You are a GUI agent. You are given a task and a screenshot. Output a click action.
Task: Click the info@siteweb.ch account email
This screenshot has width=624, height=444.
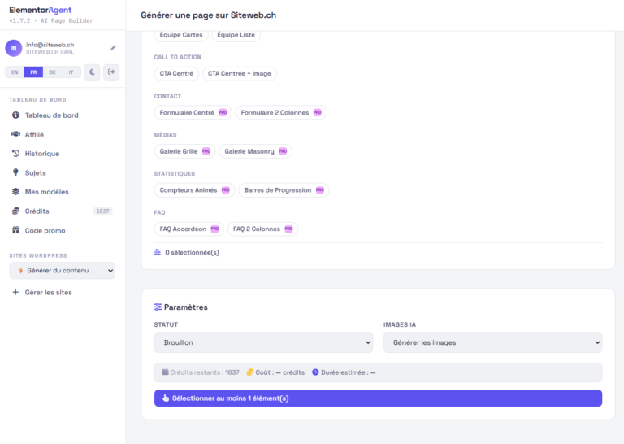(50, 45)
